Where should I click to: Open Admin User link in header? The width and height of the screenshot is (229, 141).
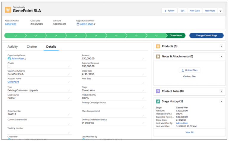86,24
